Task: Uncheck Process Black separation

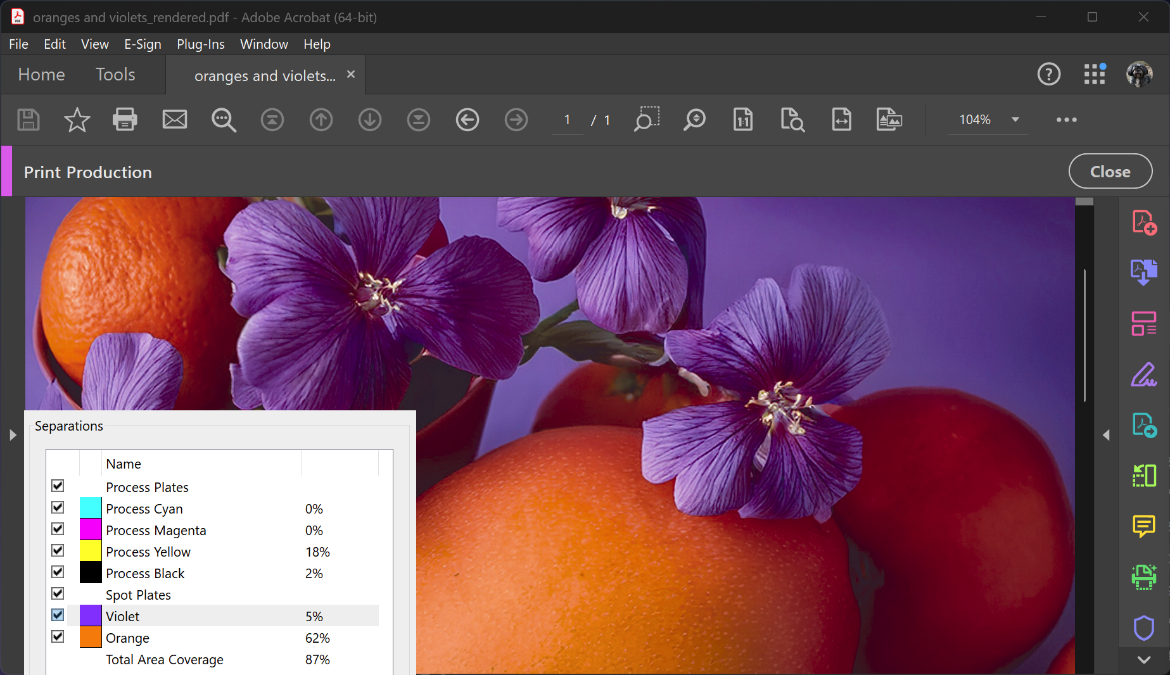Action: (58, 572)
